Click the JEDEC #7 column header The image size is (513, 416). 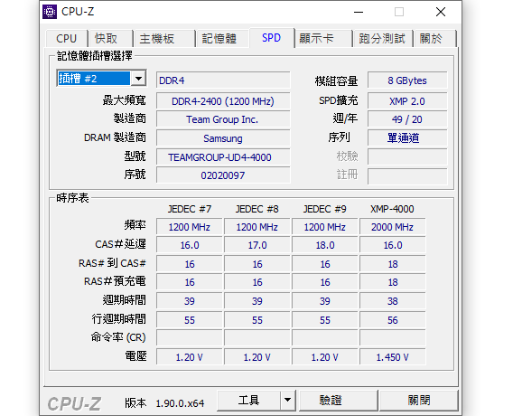pos(190,209)
